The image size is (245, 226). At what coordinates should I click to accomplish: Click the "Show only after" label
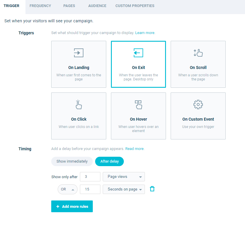point(64,177)
